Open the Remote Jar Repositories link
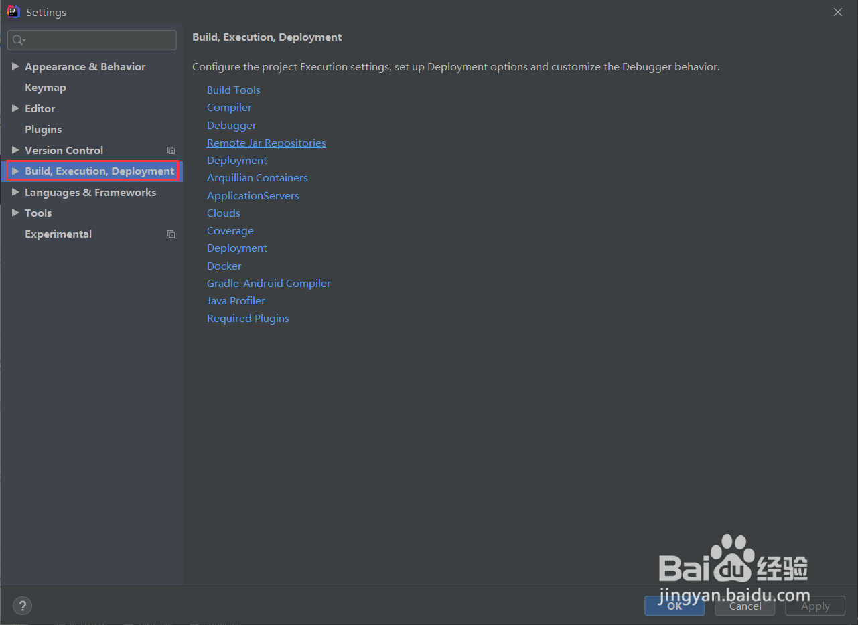This screenshot has width=858, height=625. point(267,143)
